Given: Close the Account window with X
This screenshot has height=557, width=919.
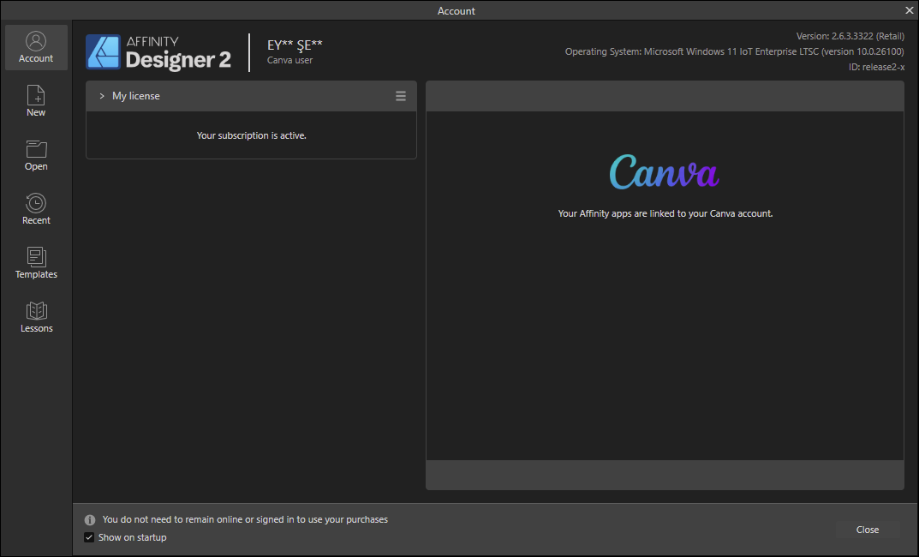Looking at the screenshot, I should coord(909,10).
